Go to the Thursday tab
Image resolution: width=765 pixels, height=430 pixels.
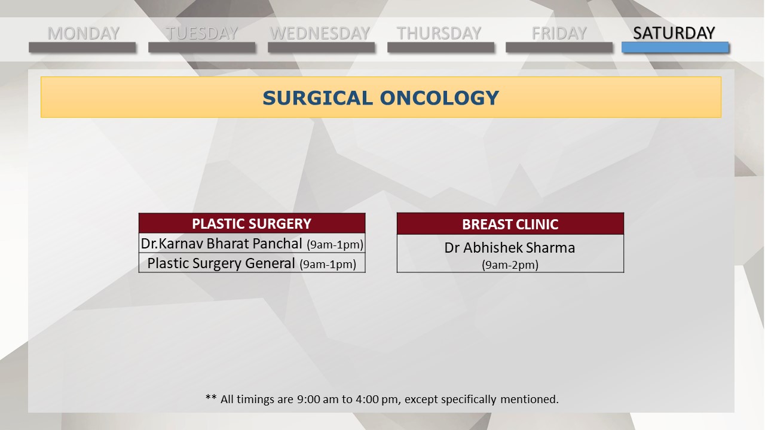tap(439, 33)
